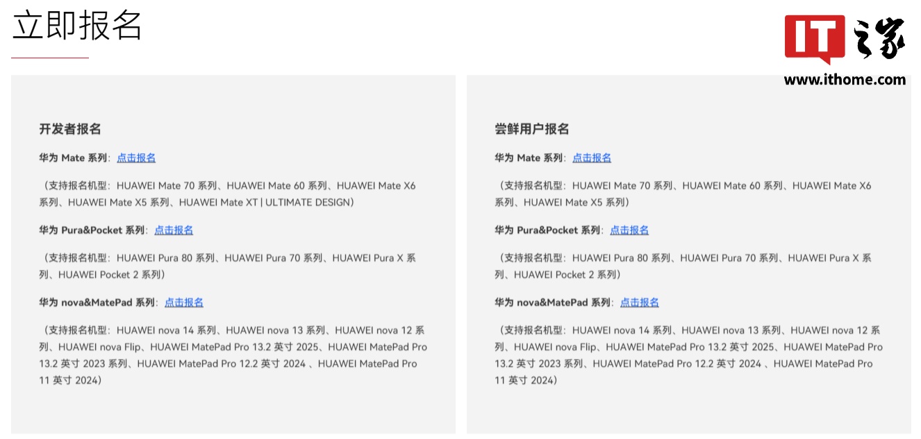The image size is (921, 439).
Task: Click 华为 Pura&Pocket 系列 label in 尝鲜用户报名 panel
Action: point(548,230)
